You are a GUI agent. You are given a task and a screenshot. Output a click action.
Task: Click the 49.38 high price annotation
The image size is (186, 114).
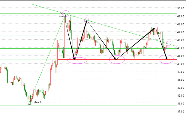tap(62, 16)
